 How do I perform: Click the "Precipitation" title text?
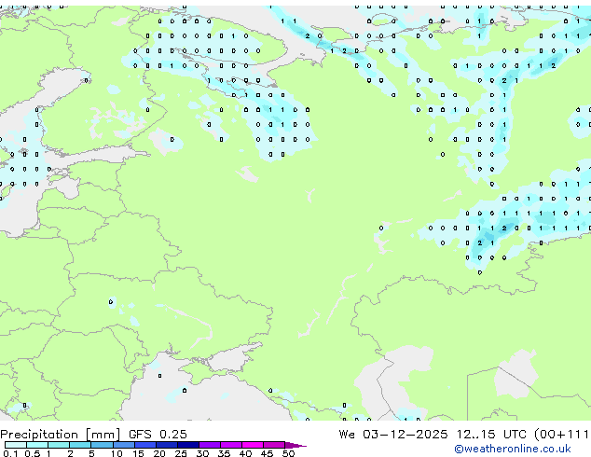(x=39, y=435)
